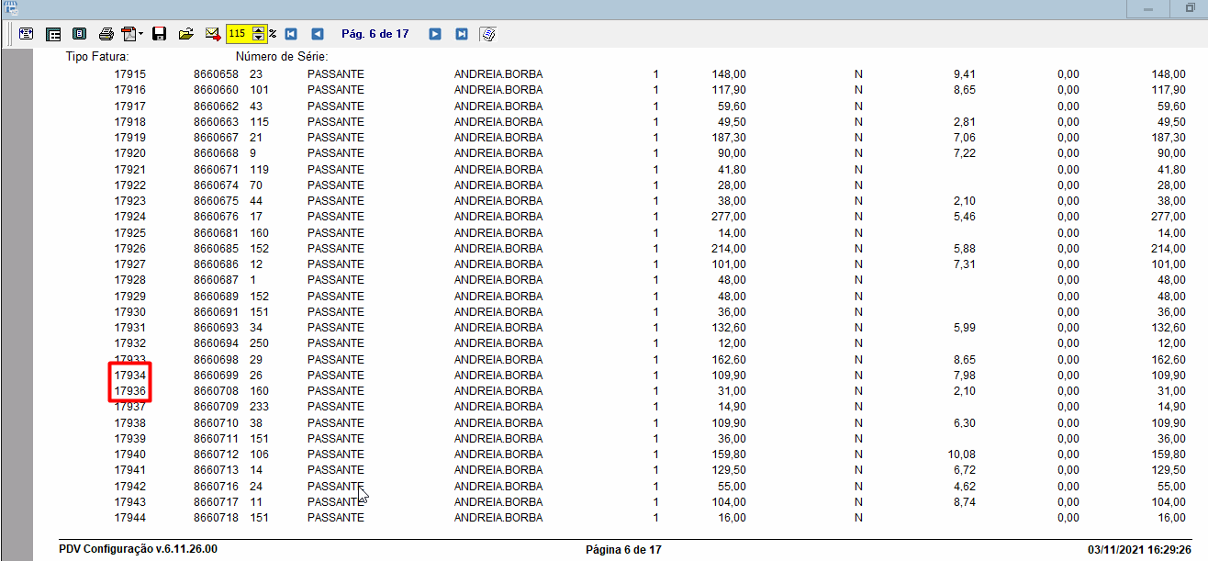The image size is (1208, 561).
Task: Click ANDREIA.BORBA in row 17924
Action: 498,217
